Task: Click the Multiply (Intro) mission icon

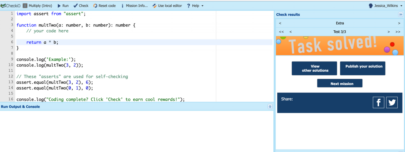Action: click(25, 6)
